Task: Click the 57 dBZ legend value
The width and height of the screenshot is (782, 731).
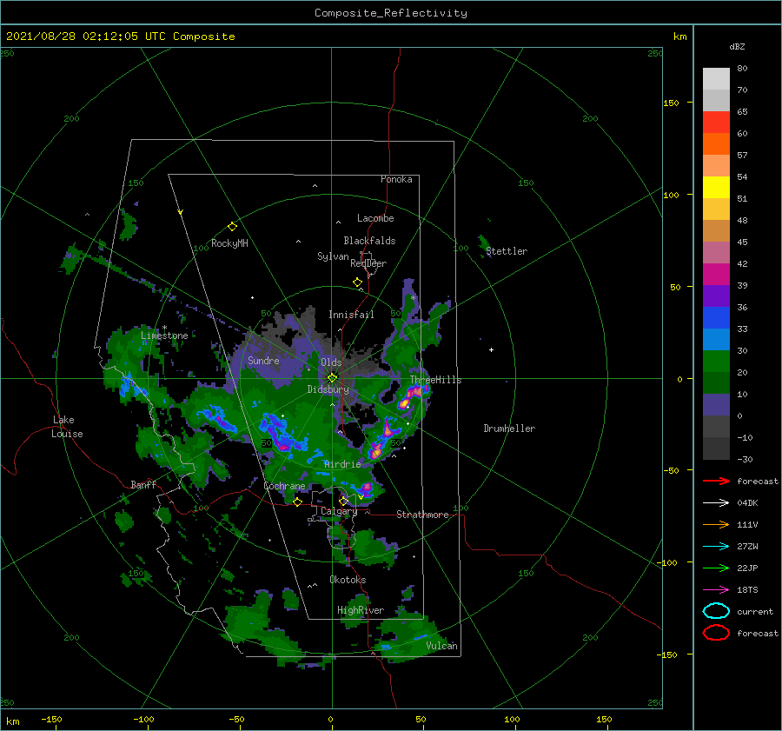Action: pos(742,156)
